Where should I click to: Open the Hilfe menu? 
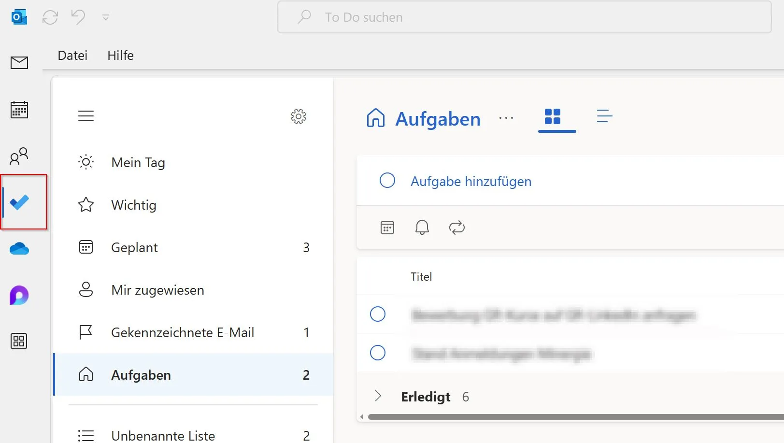tap(120, 55)
